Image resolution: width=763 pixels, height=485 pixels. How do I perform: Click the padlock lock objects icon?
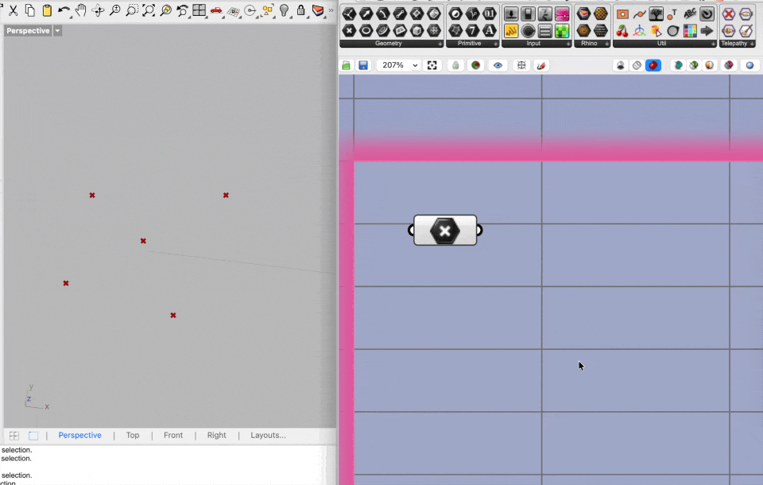click(x=300, y=10)
